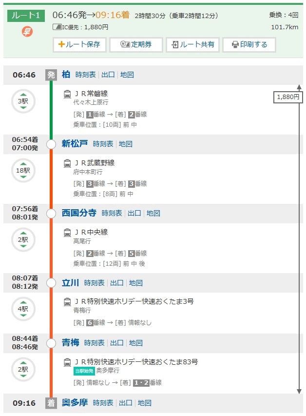Open 時刻表 link for 柏 station
The image size is (306, 416).
click(x=86, y=75)
